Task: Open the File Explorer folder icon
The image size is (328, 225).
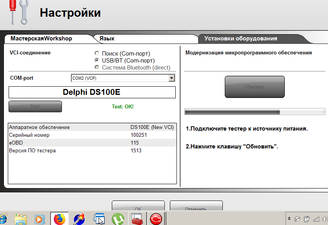Action: (21, 219)
